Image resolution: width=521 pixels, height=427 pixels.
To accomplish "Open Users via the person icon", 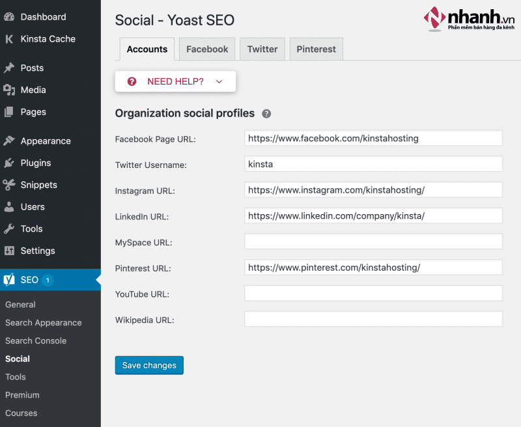I will pyautogui.click(x=10, y=207).
